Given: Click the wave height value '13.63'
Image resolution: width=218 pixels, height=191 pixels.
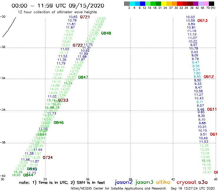Looking at the screenshot, I should point(101,19).
